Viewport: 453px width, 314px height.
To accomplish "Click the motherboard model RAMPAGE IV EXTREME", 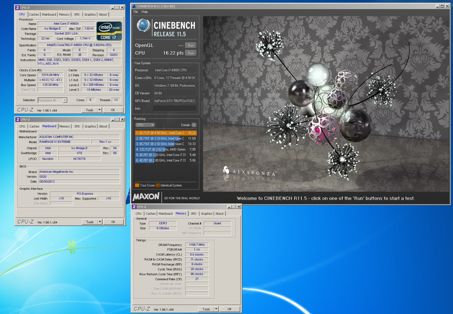I will coord(65,142).
